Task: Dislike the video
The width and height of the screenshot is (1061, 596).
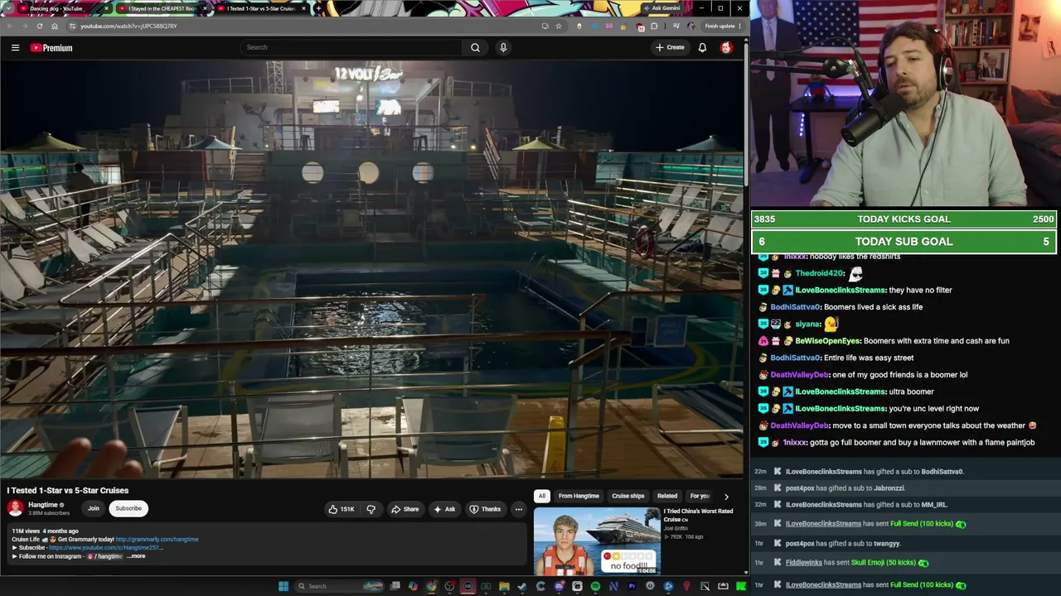Action: point(371,509)
